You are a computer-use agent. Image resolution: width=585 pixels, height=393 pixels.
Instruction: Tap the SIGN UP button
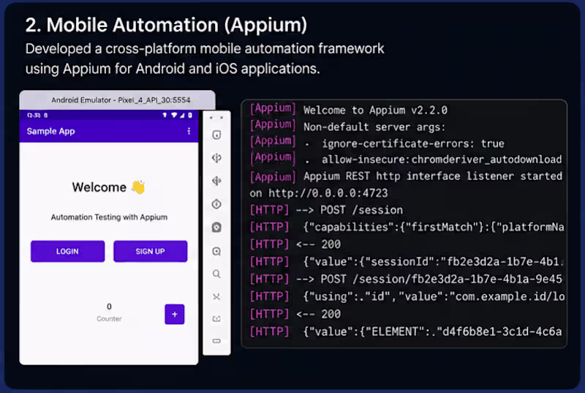tap(151, 251)
